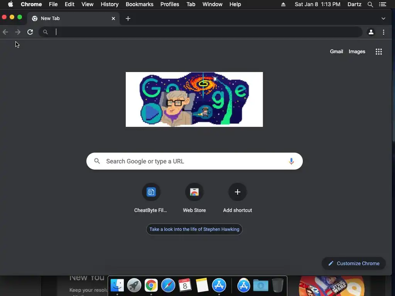Open the View menu

[x=88, y=4]
